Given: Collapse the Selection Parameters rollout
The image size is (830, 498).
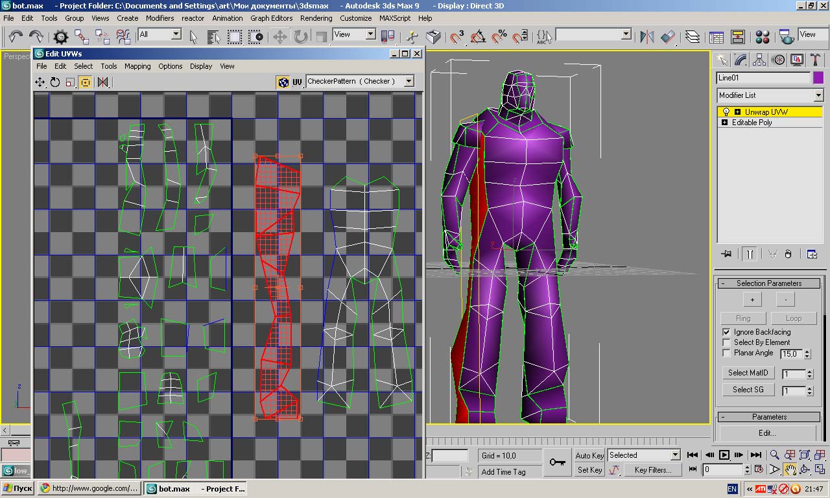Looking at the screenshot, I should click(769, 283).
